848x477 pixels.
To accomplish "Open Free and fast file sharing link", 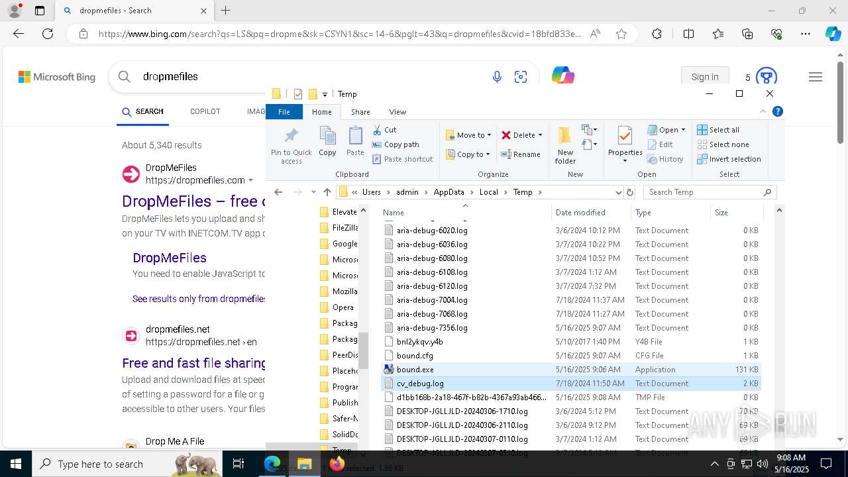I will coord(193,362).
